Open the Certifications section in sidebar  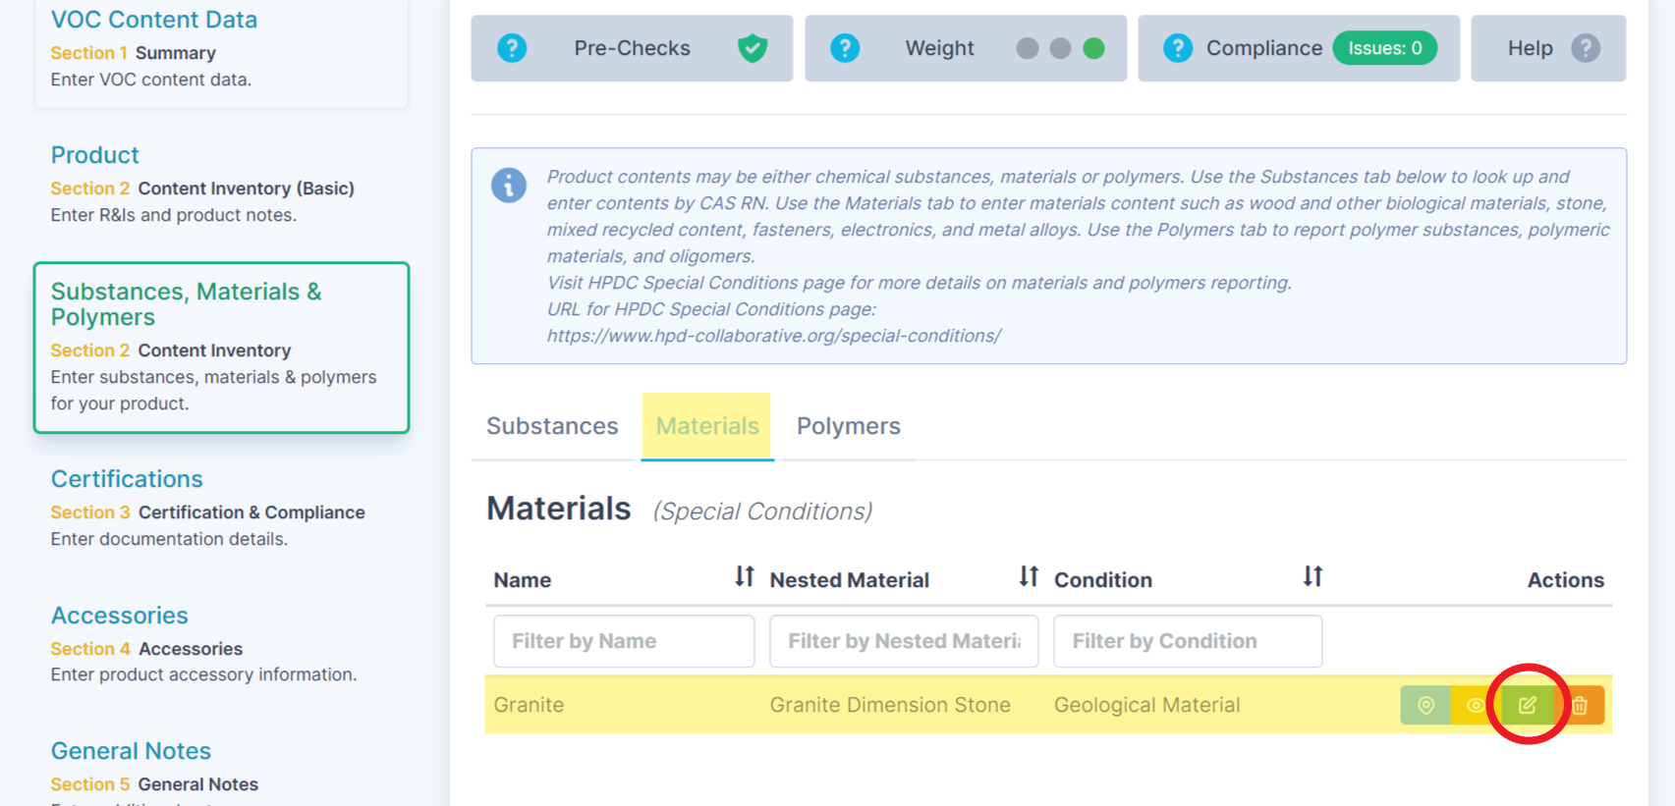(x=127, y=479)
